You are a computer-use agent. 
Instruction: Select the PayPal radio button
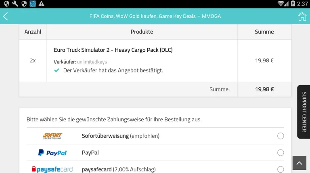281,153
